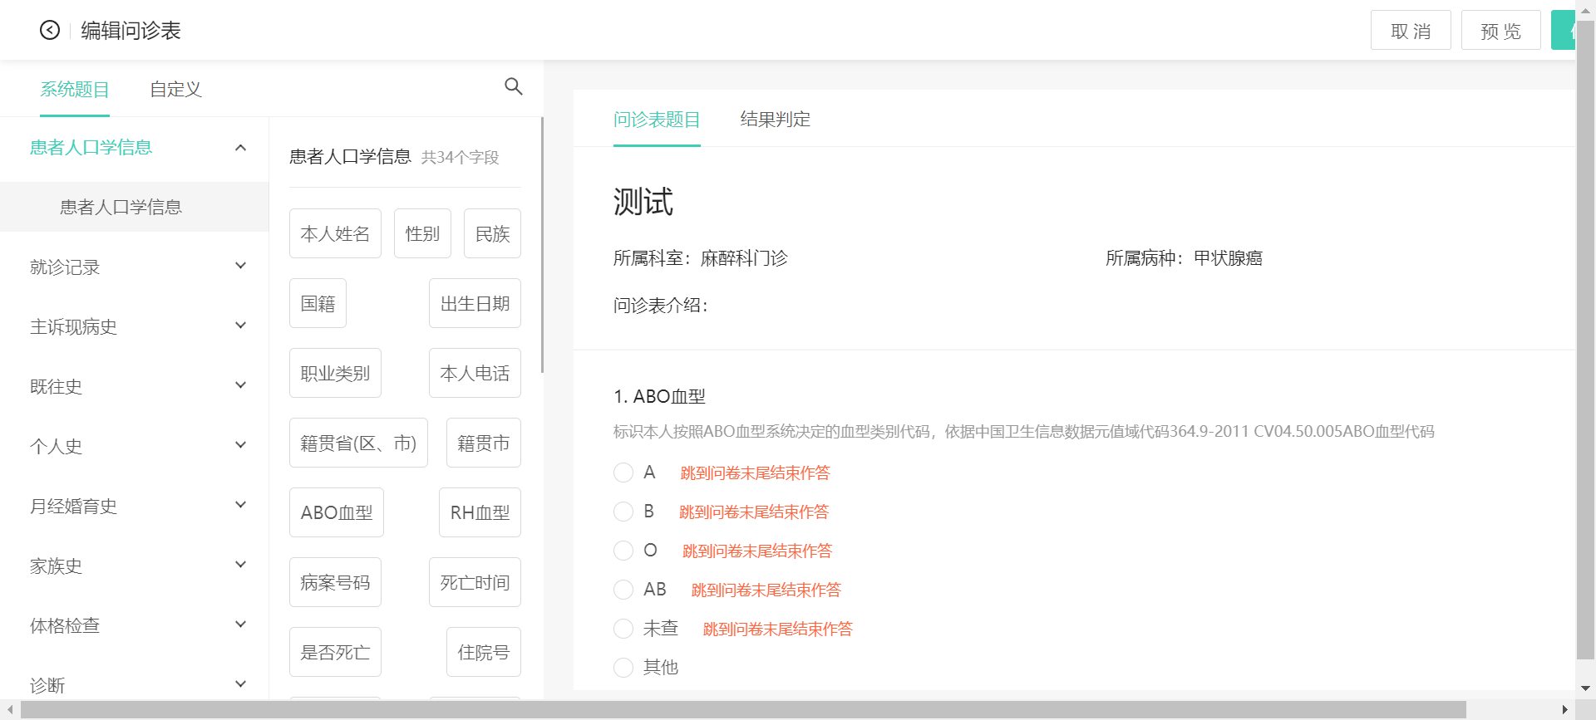Click jump rule link beside 未查
Screen dimensions: 1596x720
tap(778, 629)
